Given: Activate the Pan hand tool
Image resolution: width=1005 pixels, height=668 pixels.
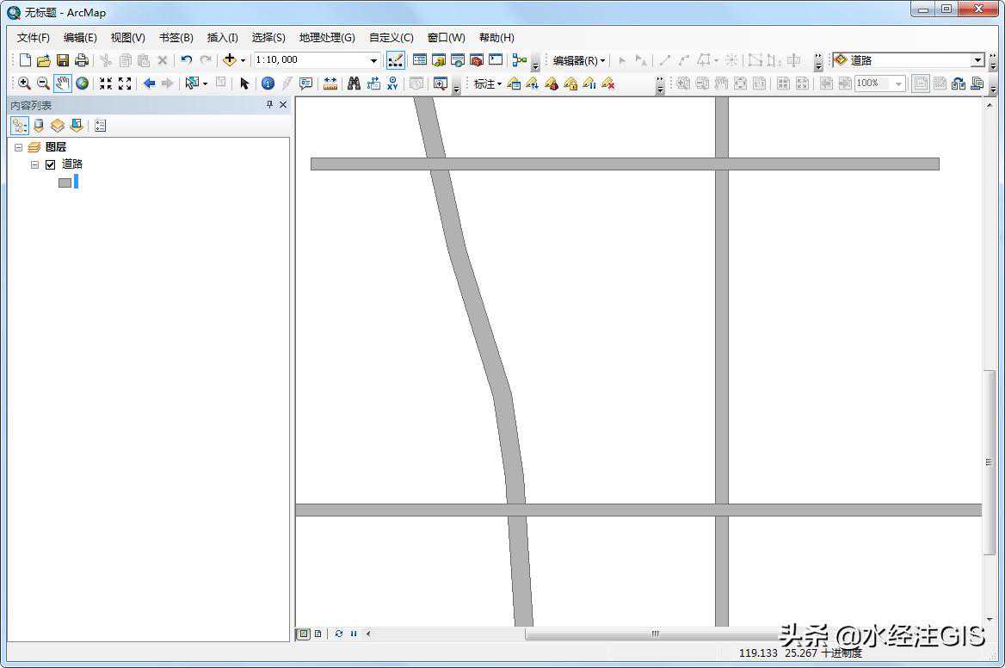Looking at the screenshot, I should pos(63,83).
